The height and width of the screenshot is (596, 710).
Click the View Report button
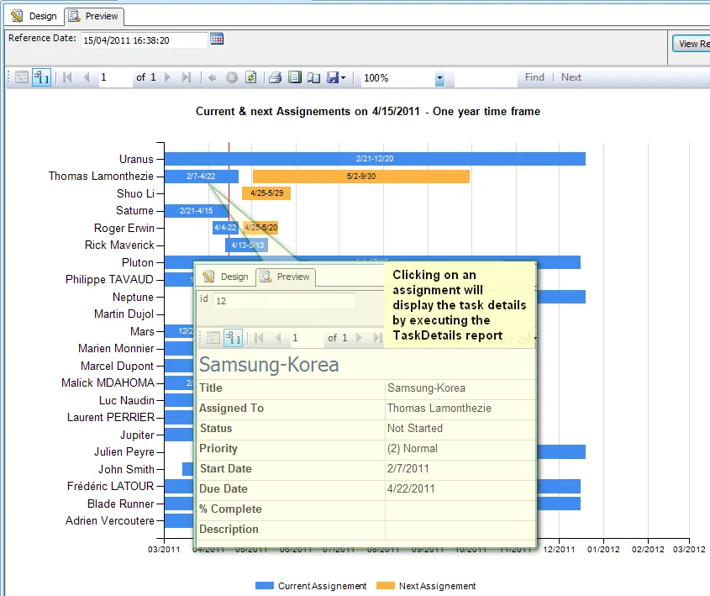point(692,43)
